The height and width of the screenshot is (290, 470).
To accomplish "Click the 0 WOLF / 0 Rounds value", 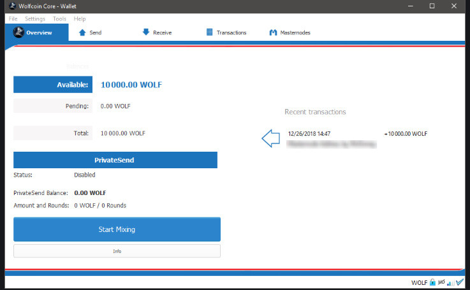I will (x=100, y=205).
